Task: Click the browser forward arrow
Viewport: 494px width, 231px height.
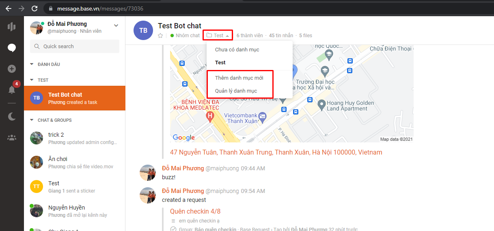Action: (x=22, y=8)
